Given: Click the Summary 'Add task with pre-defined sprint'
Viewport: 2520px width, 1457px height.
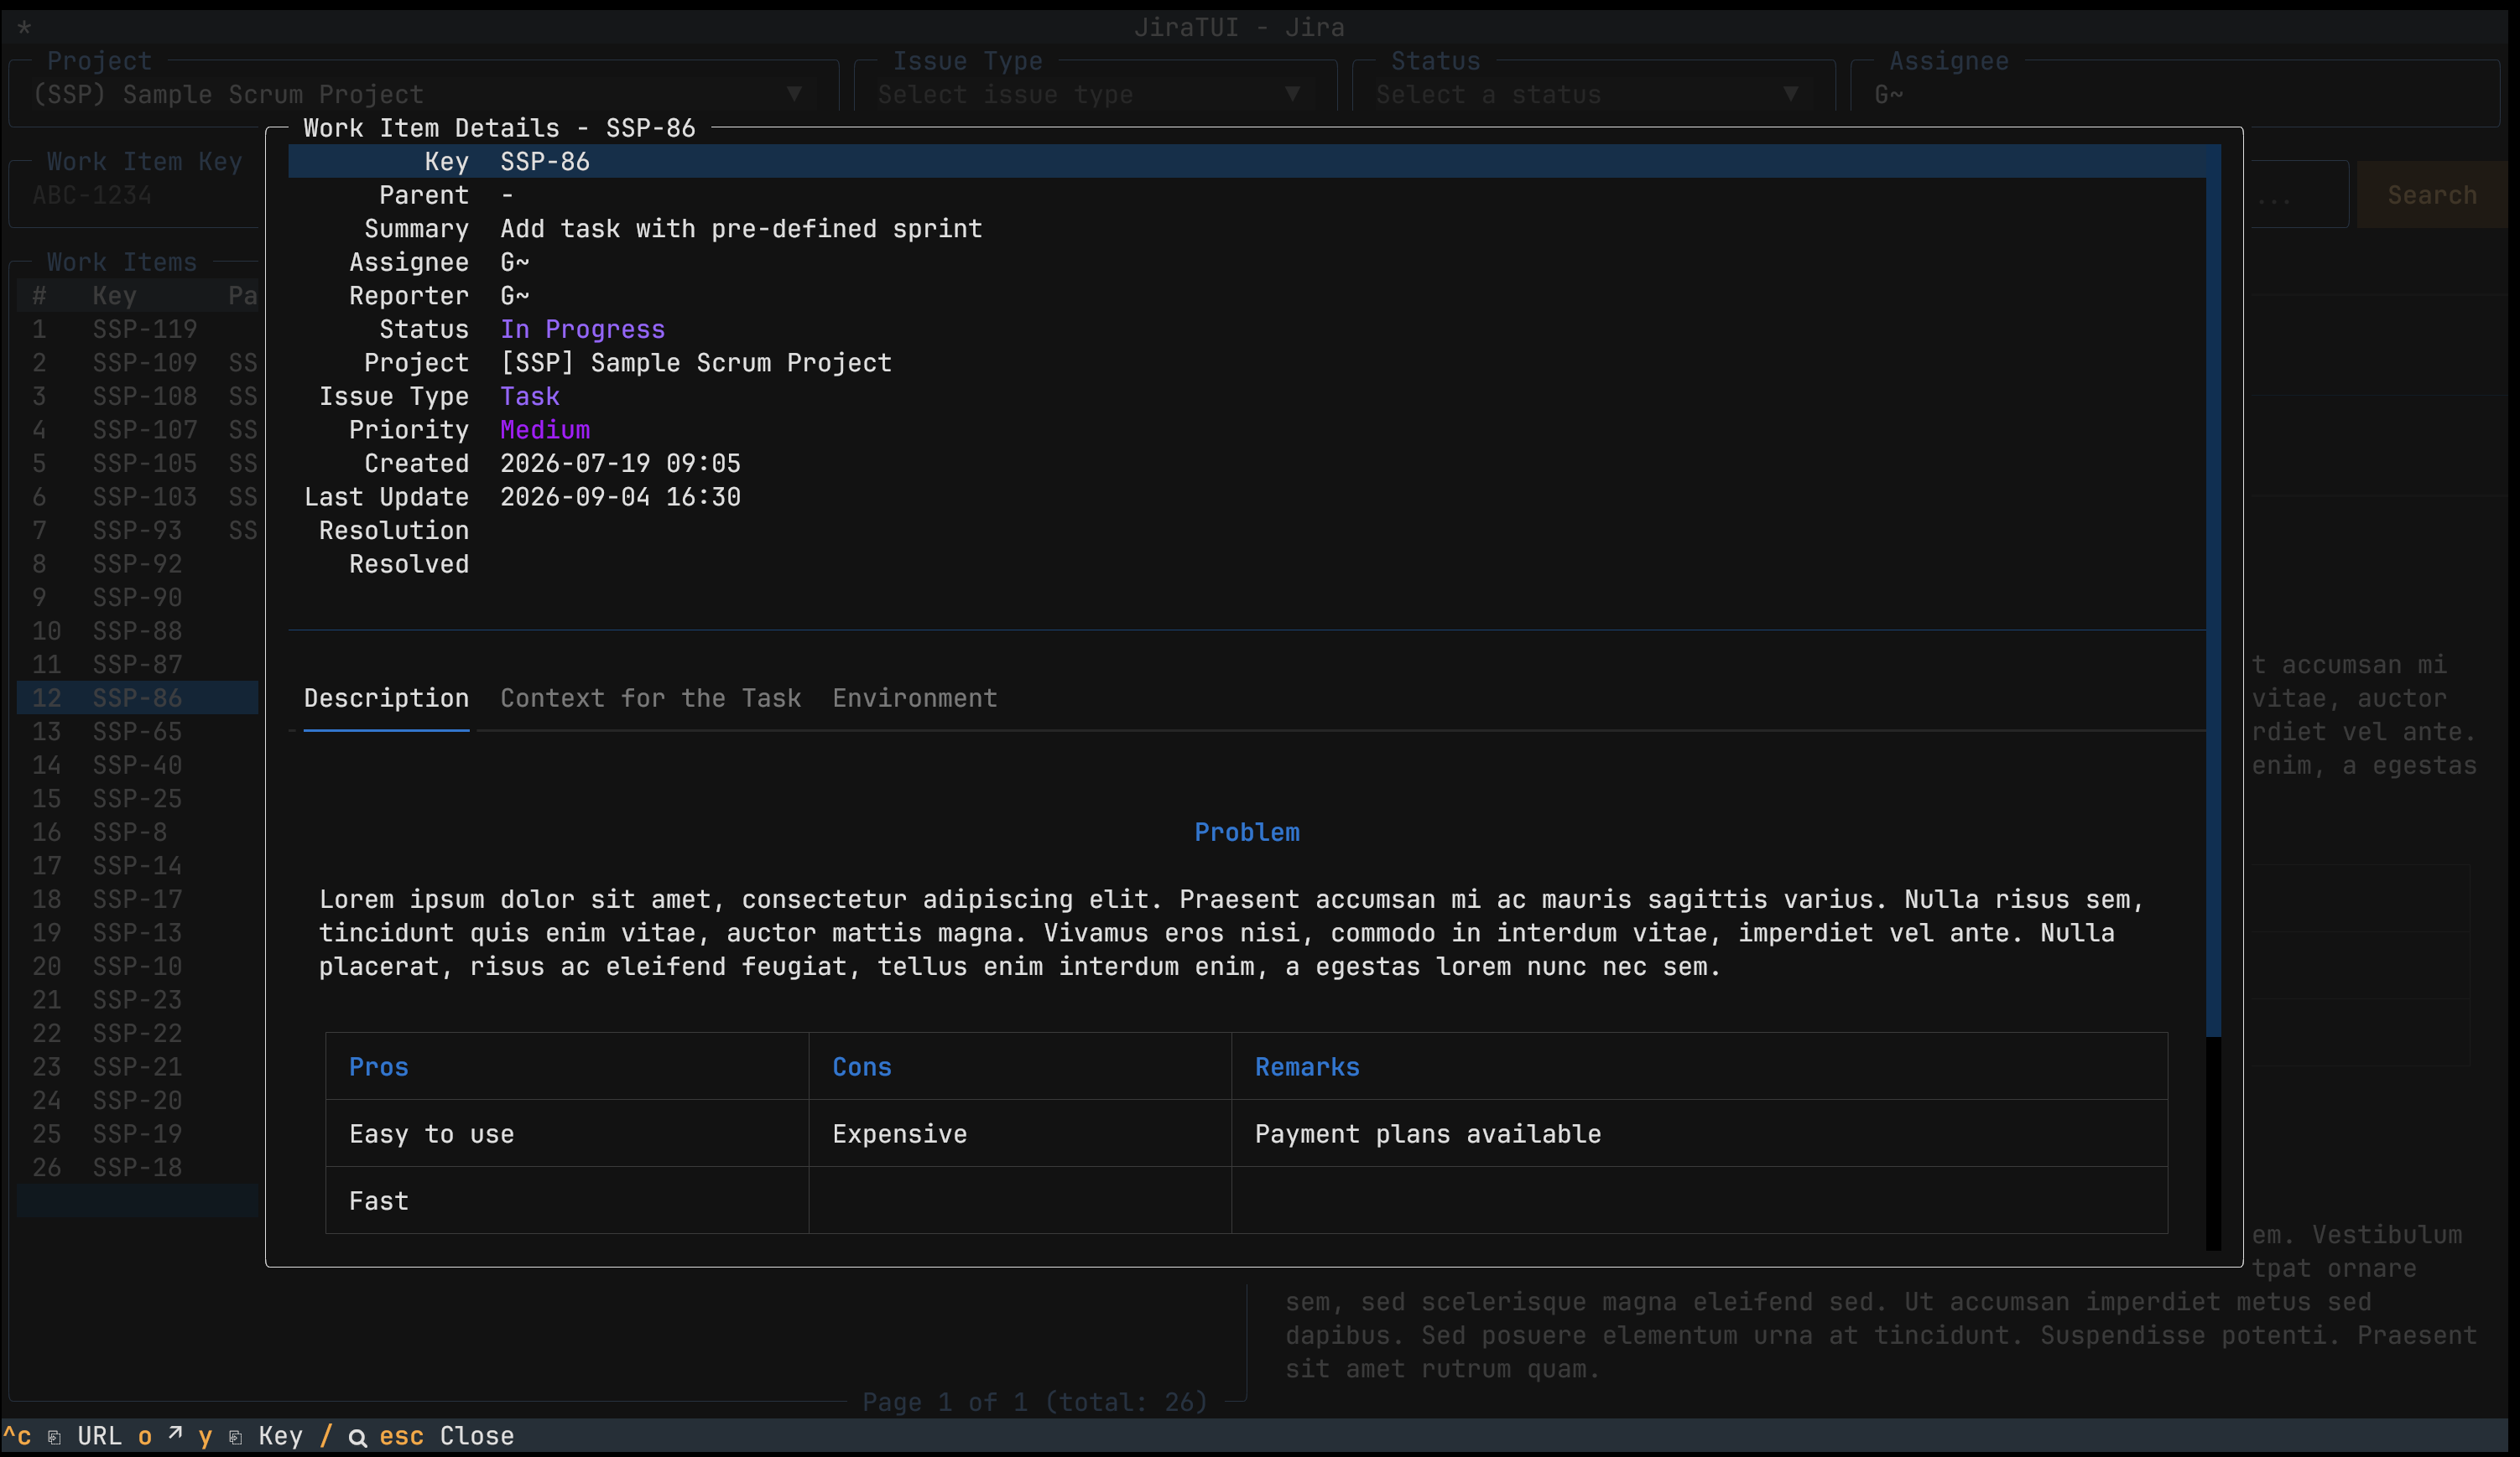Looking at the screenshot, I should click(741, 229).
